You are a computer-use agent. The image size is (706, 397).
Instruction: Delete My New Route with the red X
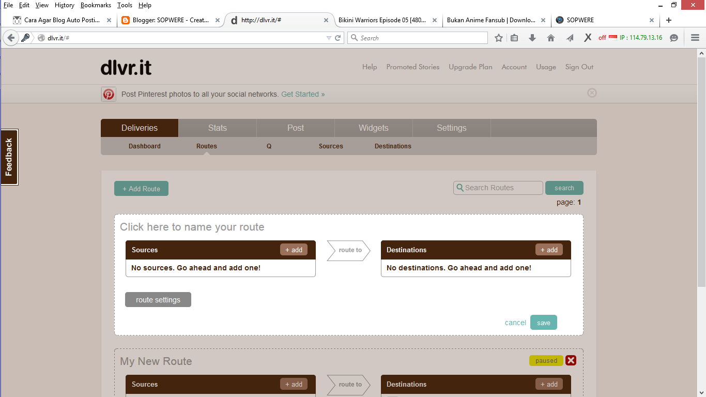coord(571,360)
